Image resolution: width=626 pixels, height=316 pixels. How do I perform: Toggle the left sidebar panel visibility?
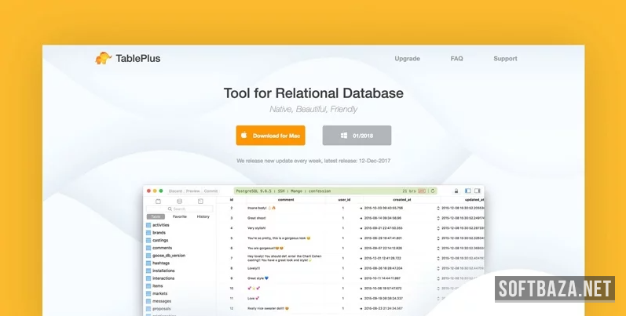coord(467,191)
